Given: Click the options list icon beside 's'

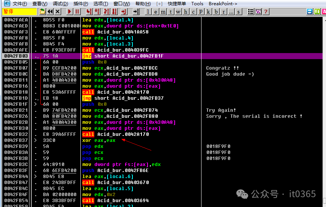Looking at the screenshot, I should (x=250, y=12).
